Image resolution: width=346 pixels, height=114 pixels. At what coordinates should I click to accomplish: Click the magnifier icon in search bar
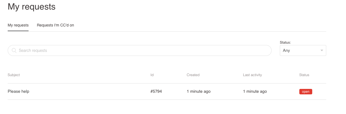[x=14, y=50]
